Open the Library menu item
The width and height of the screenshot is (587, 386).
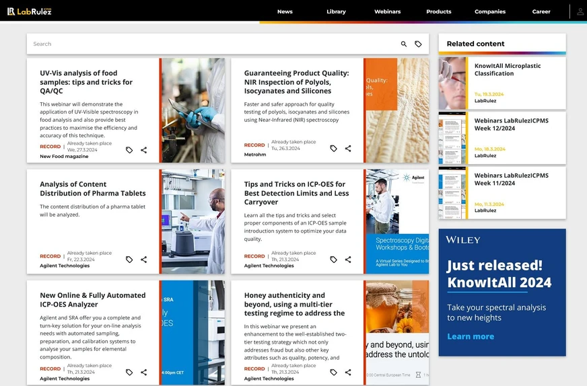[x=336, y=11]
